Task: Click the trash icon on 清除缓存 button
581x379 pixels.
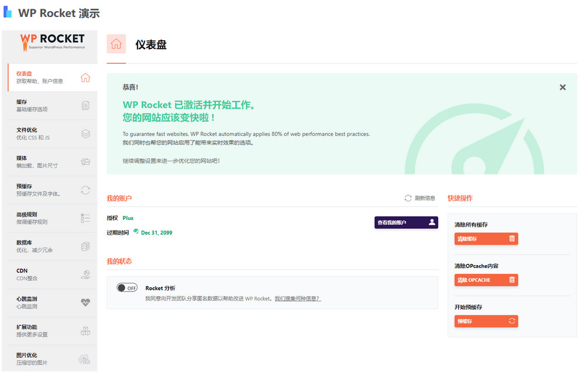Action: pyautogui.click(x=512, y=238)
